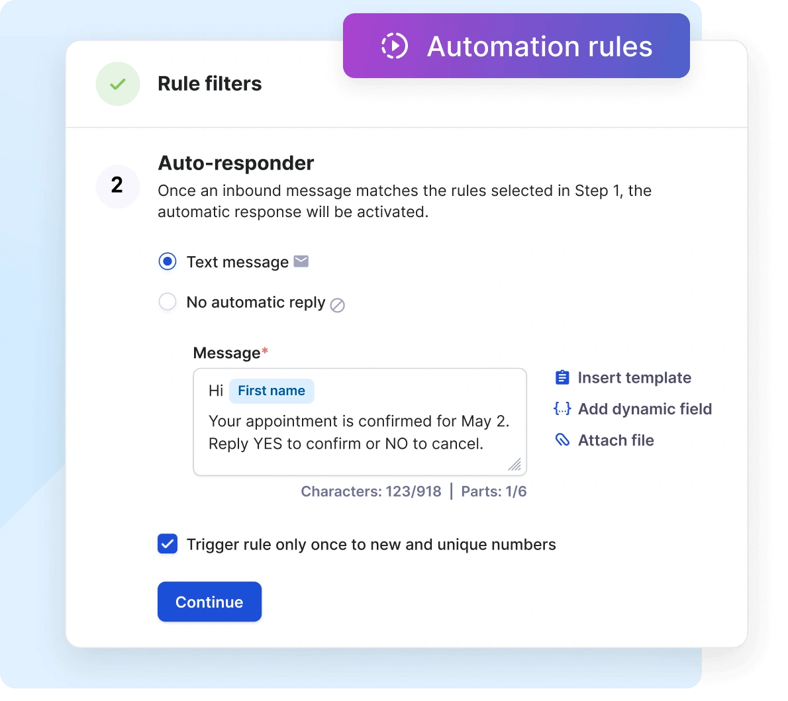Click the Add dynamic field link
The height and width of the screenshot is (701, 788).
(645, 409)
